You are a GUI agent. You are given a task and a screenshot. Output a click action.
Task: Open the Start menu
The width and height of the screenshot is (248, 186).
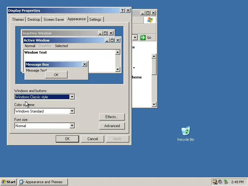point(9,182)
